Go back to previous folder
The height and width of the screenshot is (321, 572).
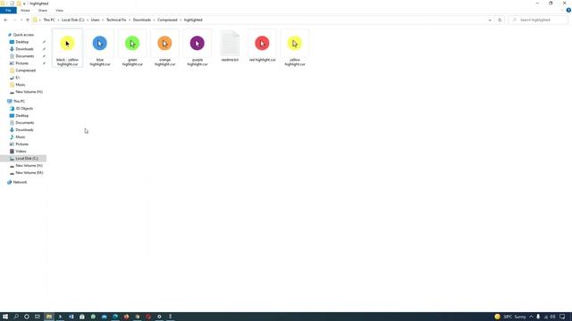click(5, 20)
